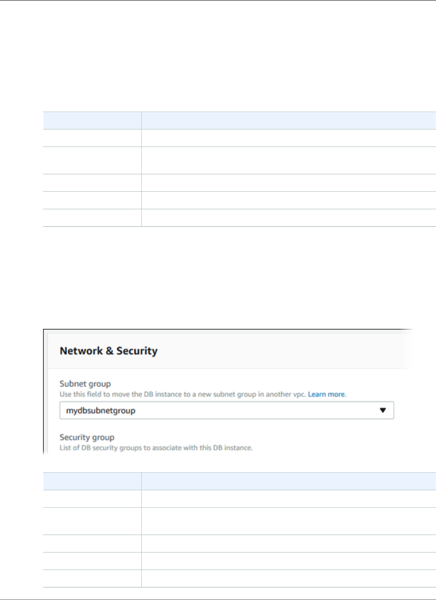
Task: Select the lower table's wide header cell
Action: [x=288, y=481]
